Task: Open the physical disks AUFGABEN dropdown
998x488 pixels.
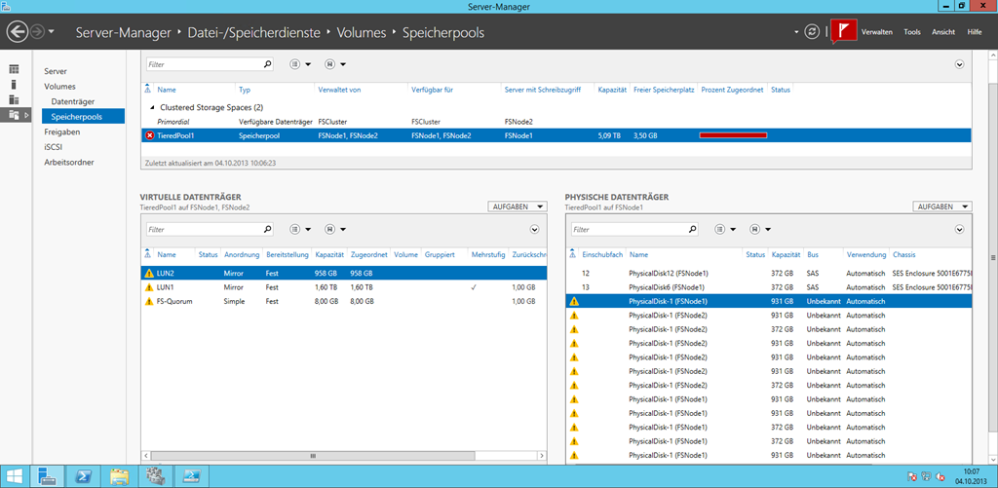Action: click(x=942, y=206)
